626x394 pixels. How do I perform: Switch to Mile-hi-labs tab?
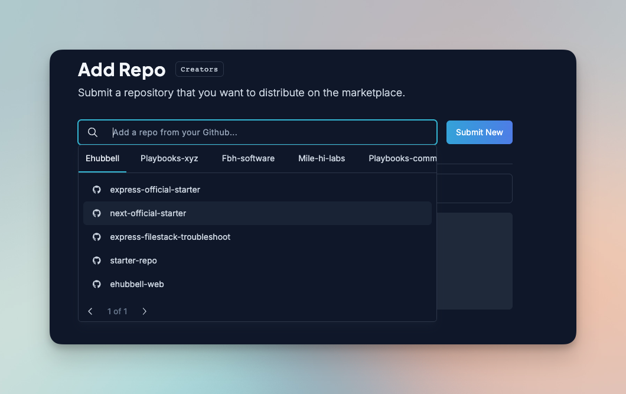click(x=322, y=158)
